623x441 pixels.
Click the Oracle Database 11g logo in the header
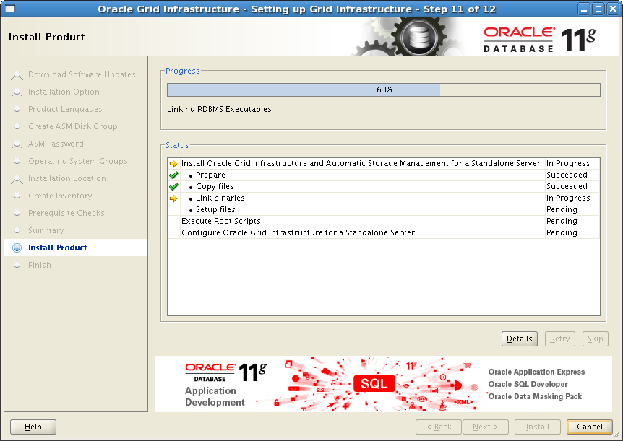[x=540, y=40]
